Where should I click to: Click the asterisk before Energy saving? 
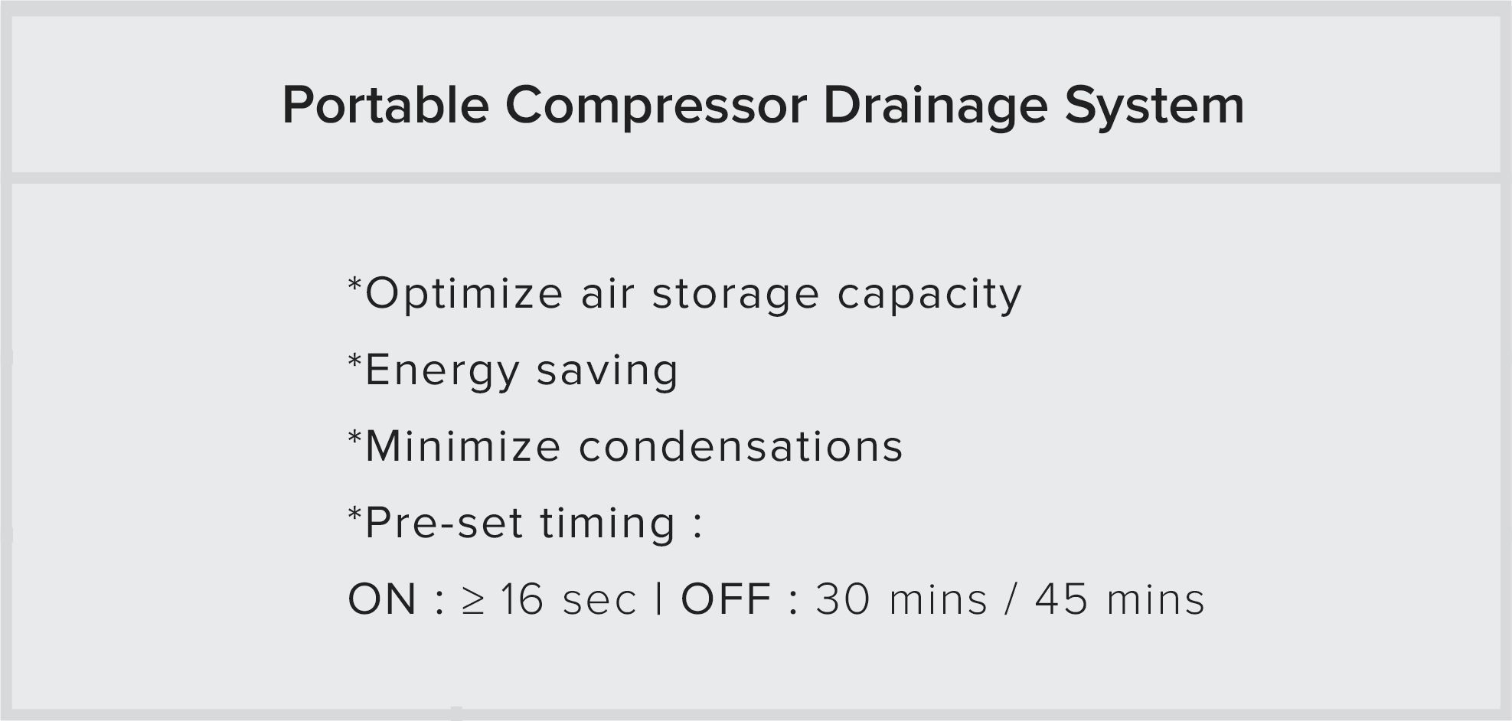click(x=354, y=363)
